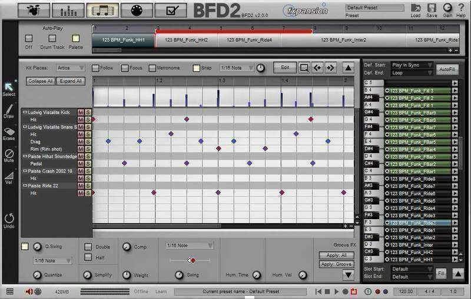
Task: Click the Save preset icon
Action: pos(432,9)
